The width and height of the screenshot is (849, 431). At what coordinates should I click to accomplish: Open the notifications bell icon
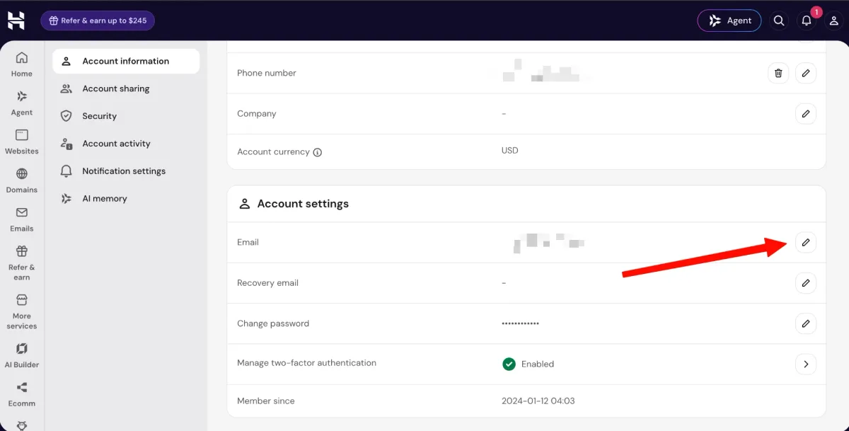coord(807,21)
